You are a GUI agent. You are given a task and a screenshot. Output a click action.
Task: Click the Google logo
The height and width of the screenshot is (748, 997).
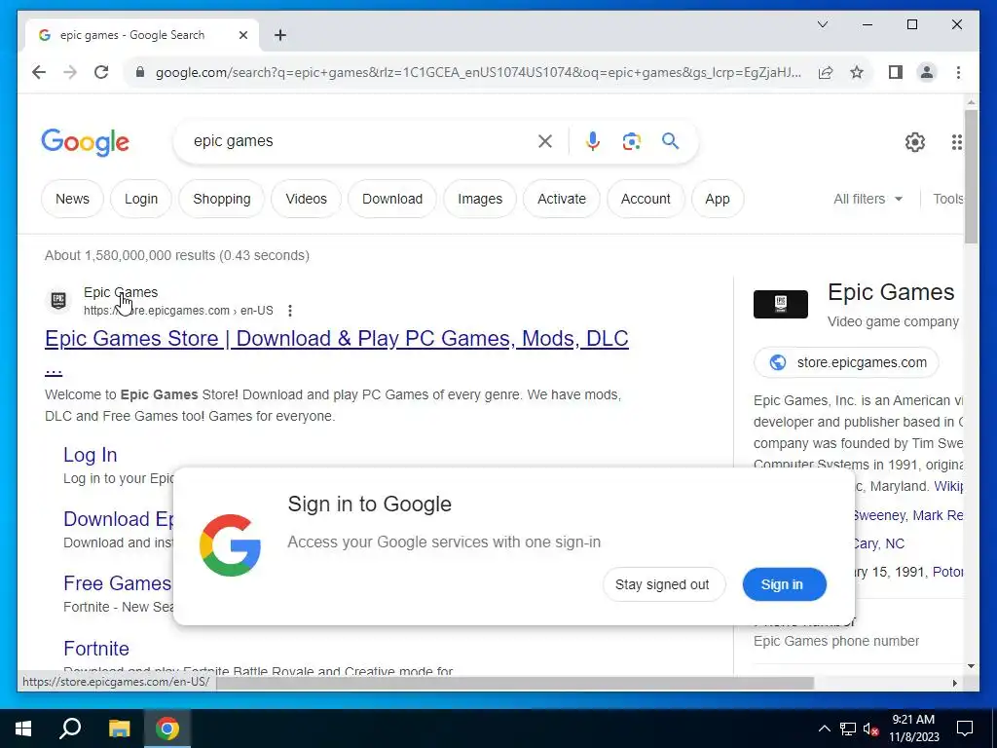pyautogui.click(x=86, y=142)
